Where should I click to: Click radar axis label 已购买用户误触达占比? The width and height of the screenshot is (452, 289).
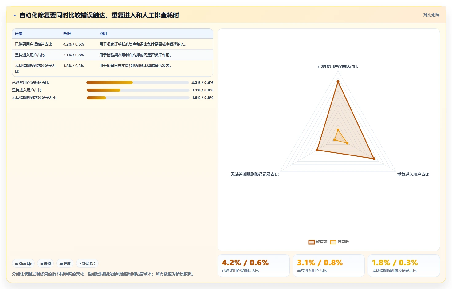pyautogui.click(x=338, y=66)
